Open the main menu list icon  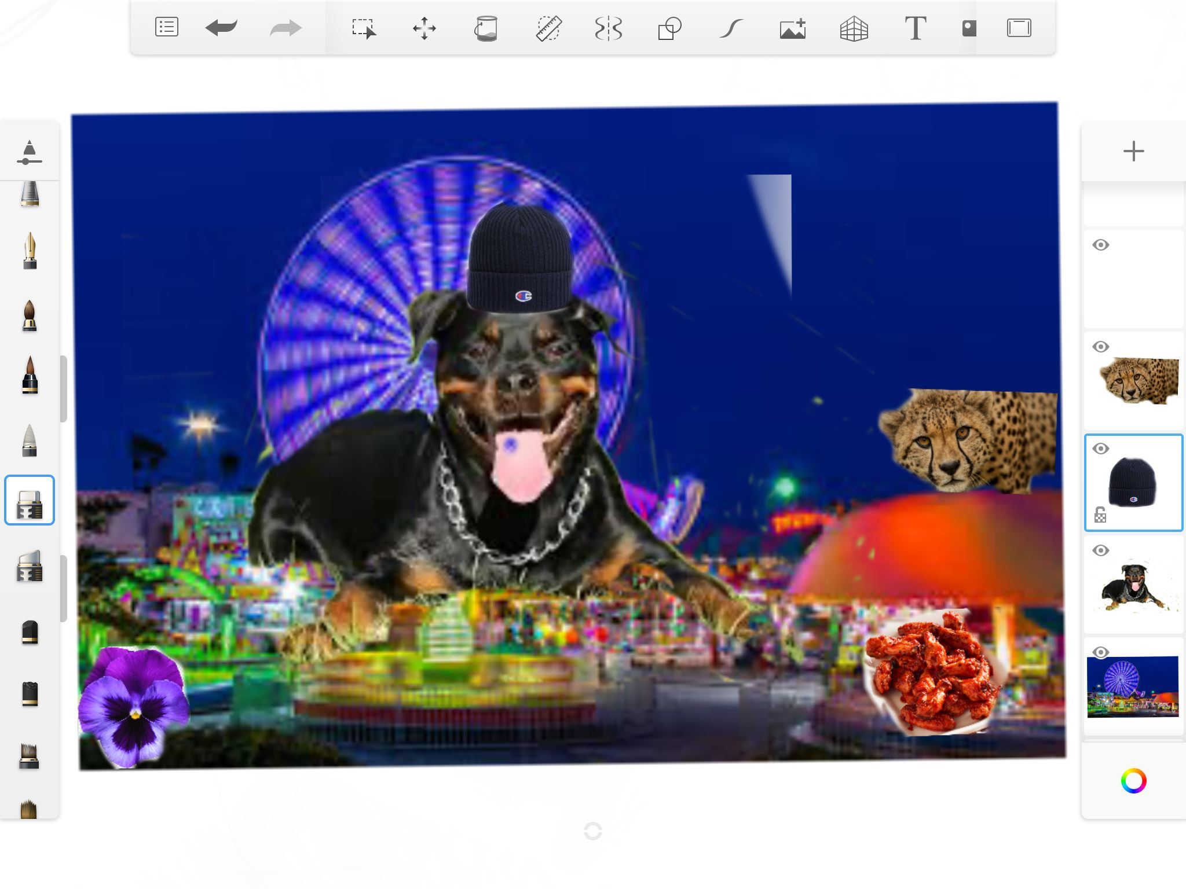[166, 27]
